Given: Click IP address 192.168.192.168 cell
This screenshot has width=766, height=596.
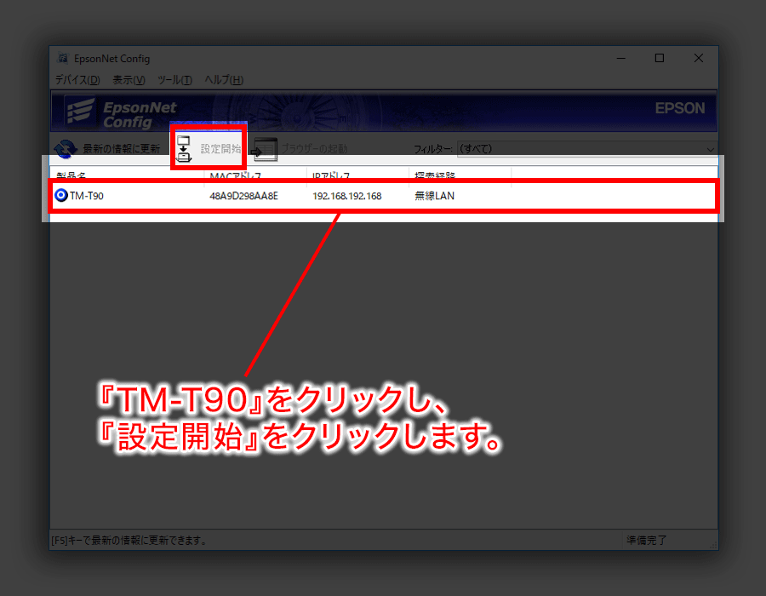Looking at the screenshot, I should [347, 196].
